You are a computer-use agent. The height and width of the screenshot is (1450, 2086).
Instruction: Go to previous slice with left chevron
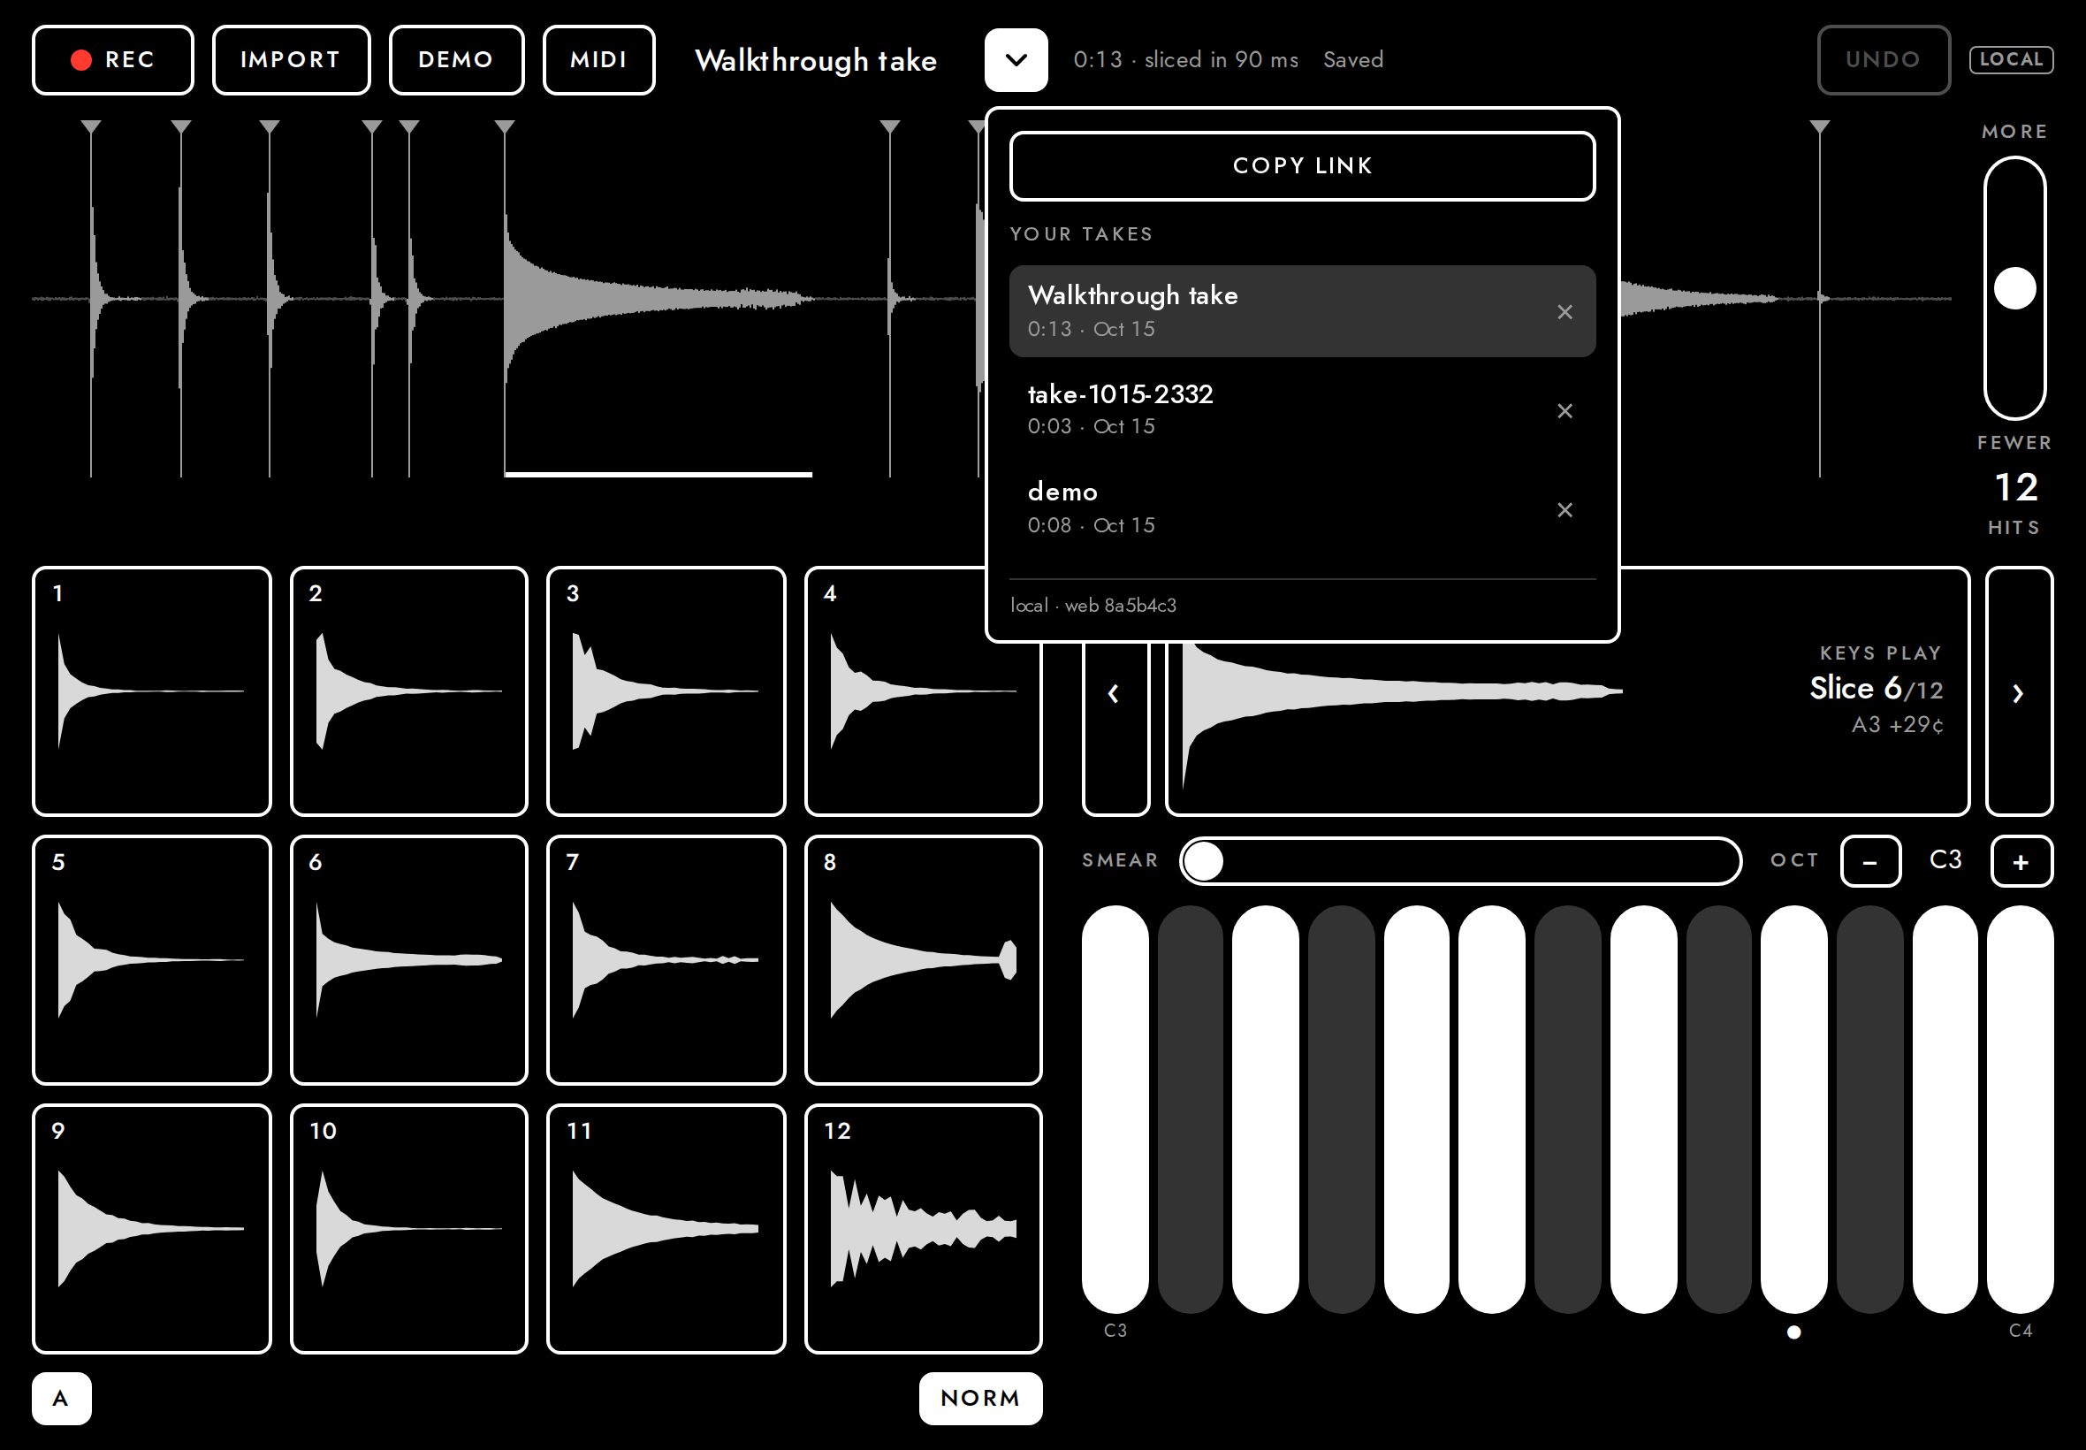(x=1115, y=693)
